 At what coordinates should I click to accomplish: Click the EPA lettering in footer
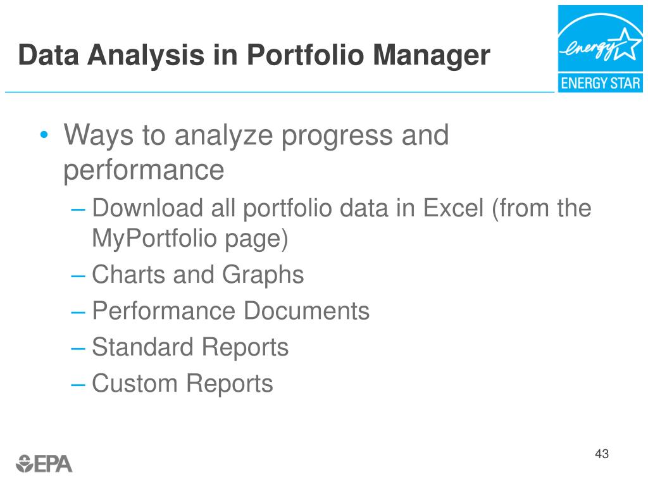[53, 464]
